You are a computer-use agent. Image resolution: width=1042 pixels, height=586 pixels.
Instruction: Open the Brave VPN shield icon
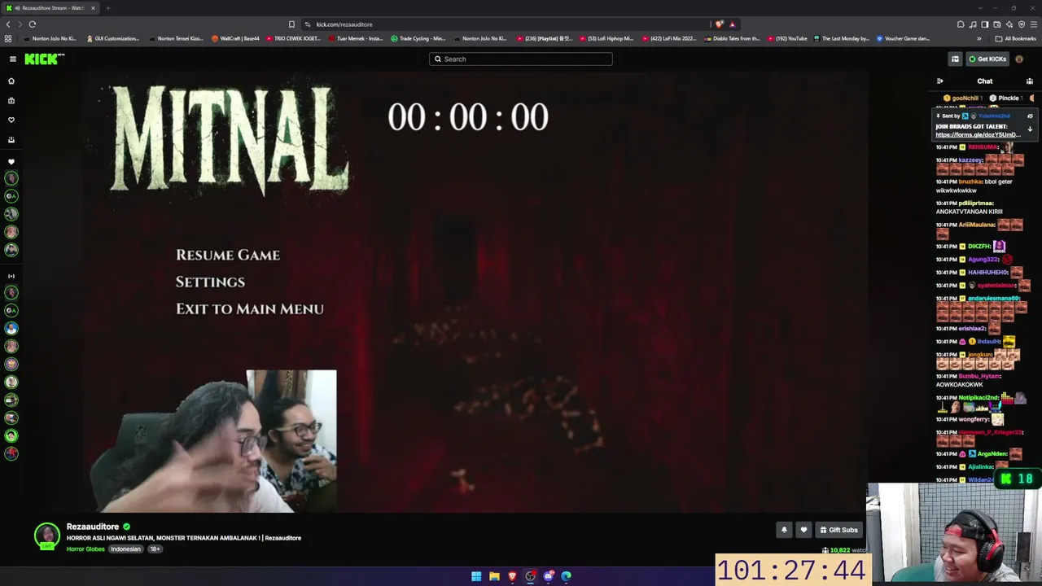tap(1022, 24)
